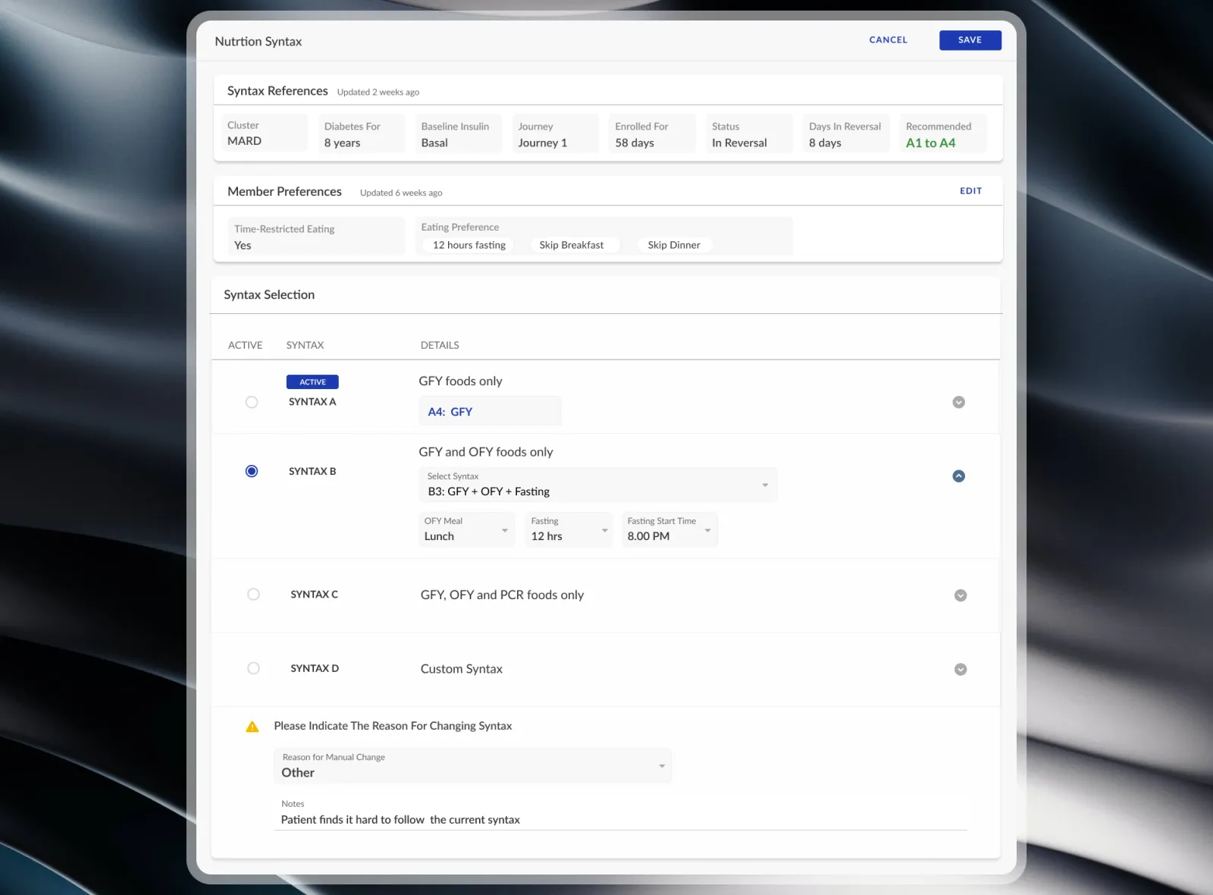1213x895 pixels.
Task: Click the 12 hours fasting chip
Action: (469, 245)
